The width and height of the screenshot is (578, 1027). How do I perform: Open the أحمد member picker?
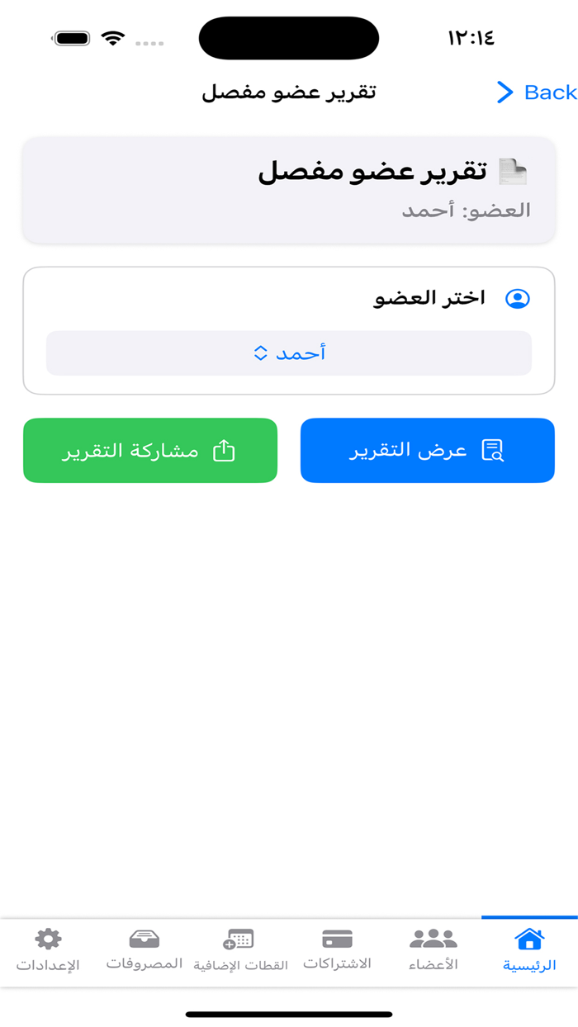coord(289,353)
